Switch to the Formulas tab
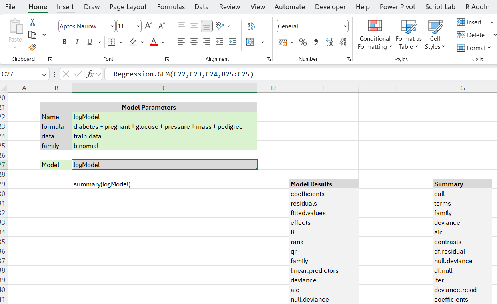 tap(171, 7)
